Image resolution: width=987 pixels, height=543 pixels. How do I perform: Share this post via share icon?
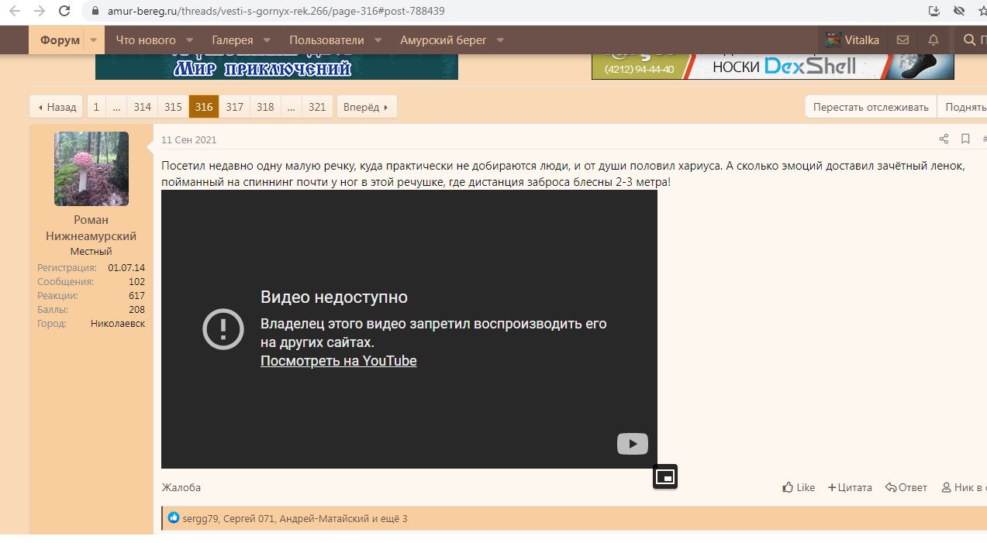click(x=944, y=139)
